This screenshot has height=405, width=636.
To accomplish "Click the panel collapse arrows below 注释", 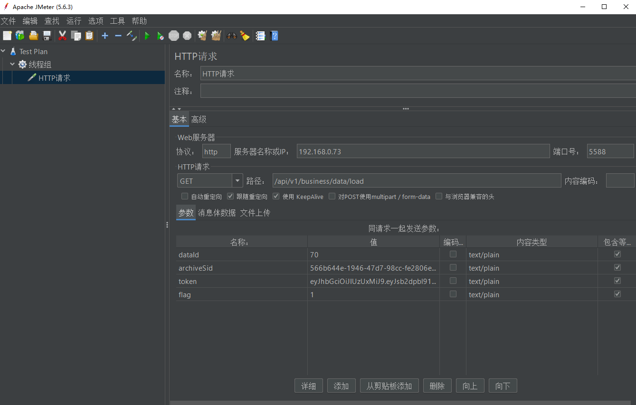I will [x=176, y=109].
